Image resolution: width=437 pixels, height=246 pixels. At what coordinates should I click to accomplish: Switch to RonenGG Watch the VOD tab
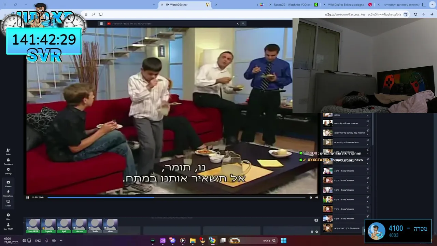(x=293, y=4)
